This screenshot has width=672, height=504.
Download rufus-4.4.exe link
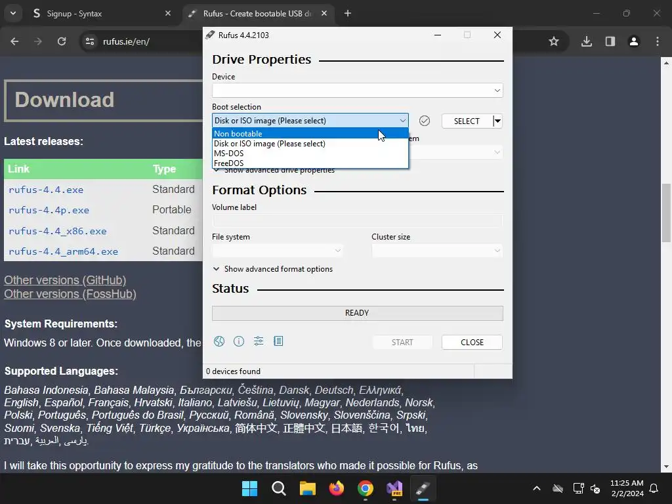(x=46, y=190)
